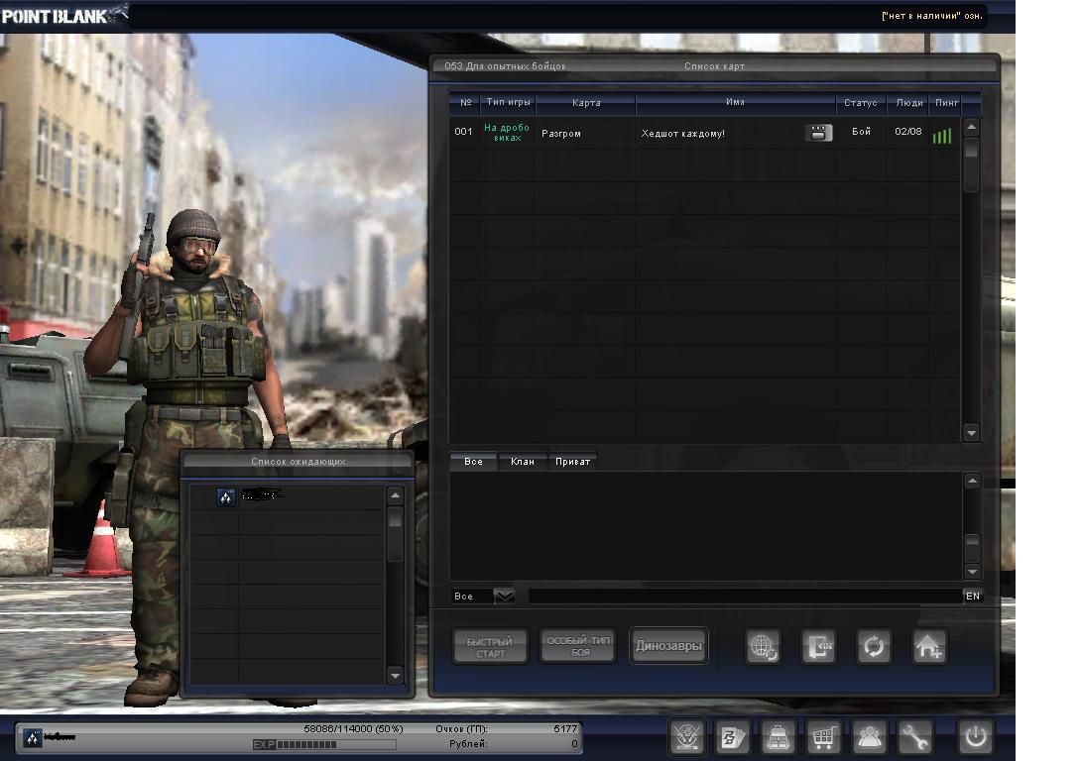
Task: Click the Динозавры button
Action: coord(668,646)
